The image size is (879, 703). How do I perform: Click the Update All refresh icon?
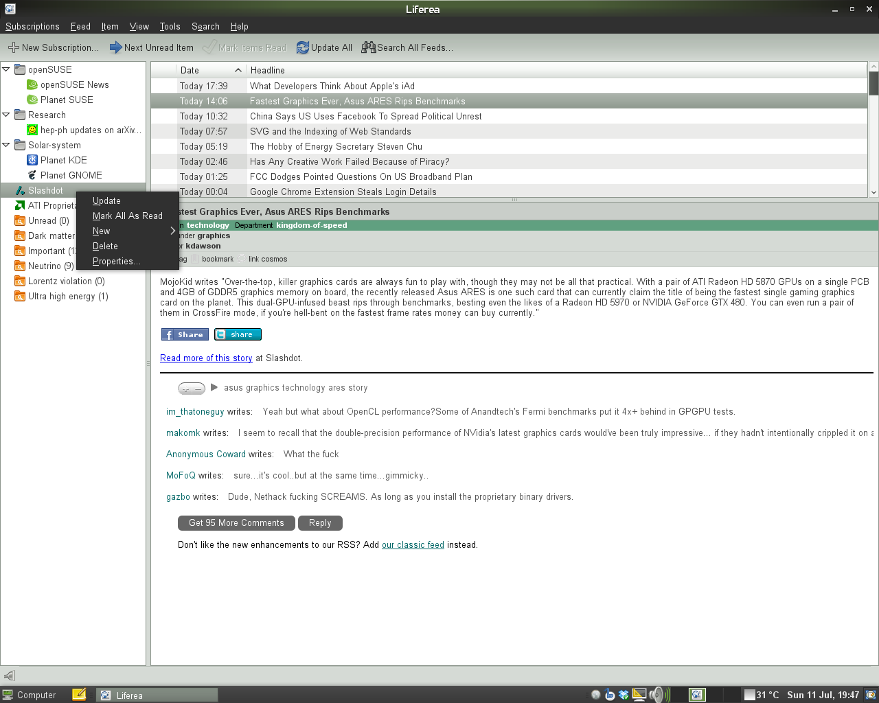point(303,47)
